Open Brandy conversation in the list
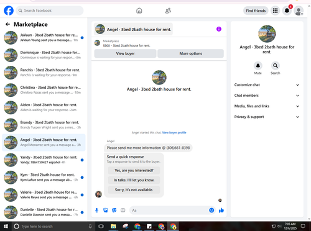Viewport: 311px width, 231px height. tap(44, 125)
